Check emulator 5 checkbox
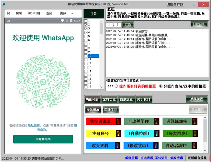Image resolution: width=211 pixels, height=162 pixels. coord(86,36)
